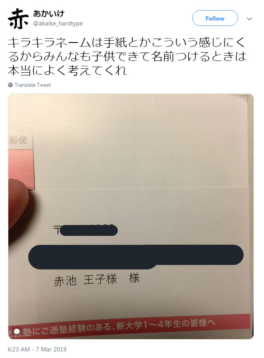Open the 6:23 AM - 7 Mar 2019 timestamp
The height and width of the screenshot is (358, 264).
click(x=37, y=349)
